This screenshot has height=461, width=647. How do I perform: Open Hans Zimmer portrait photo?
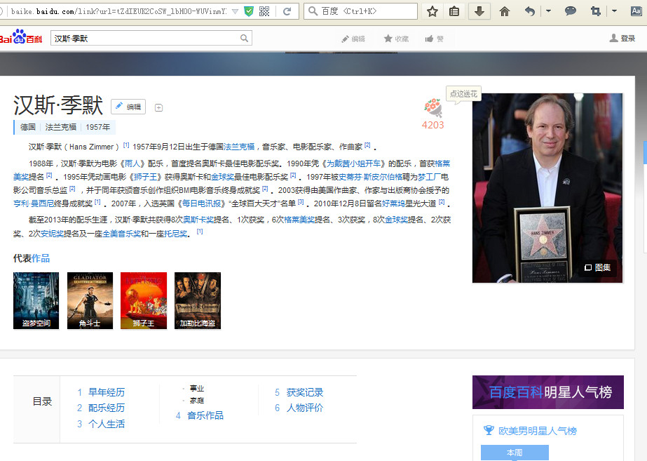547,188
